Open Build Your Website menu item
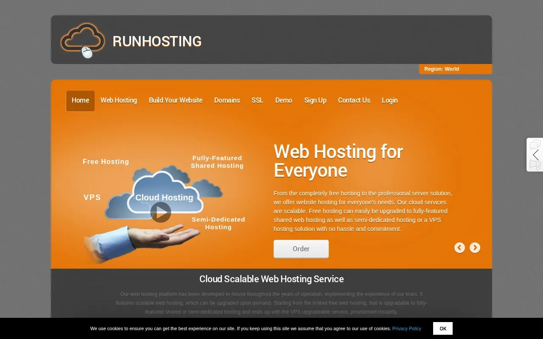The height and width of the screenshot is (339, 543). (176, 100)
